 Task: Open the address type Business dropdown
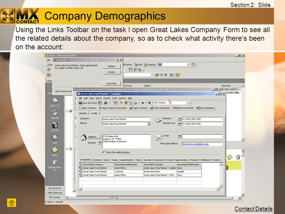(99, 142)
